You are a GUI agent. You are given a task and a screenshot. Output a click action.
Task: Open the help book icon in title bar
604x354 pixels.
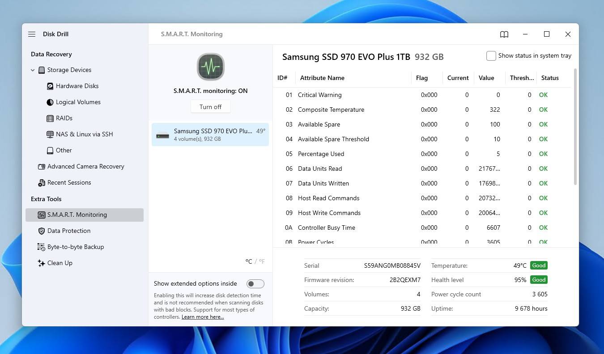coord(504,34)
